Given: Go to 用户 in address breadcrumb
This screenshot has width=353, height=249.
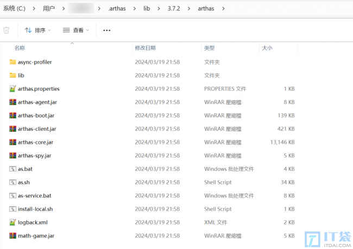Looking at the screenshot, I should 49,9.
